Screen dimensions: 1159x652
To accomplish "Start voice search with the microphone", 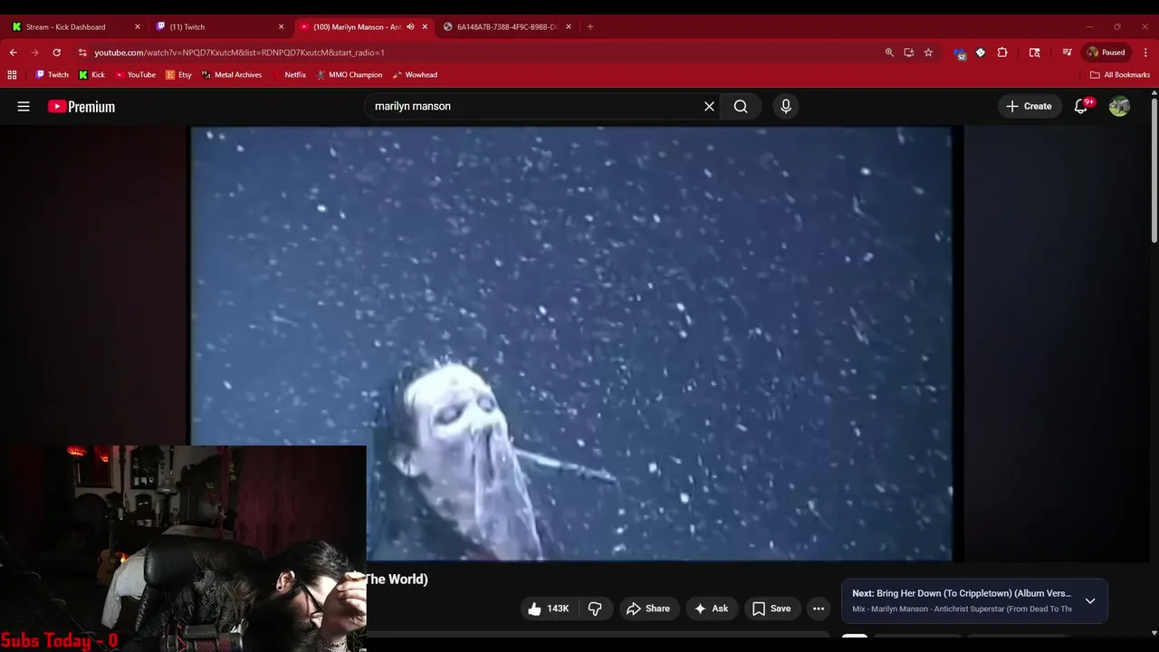I will (785, 106).
